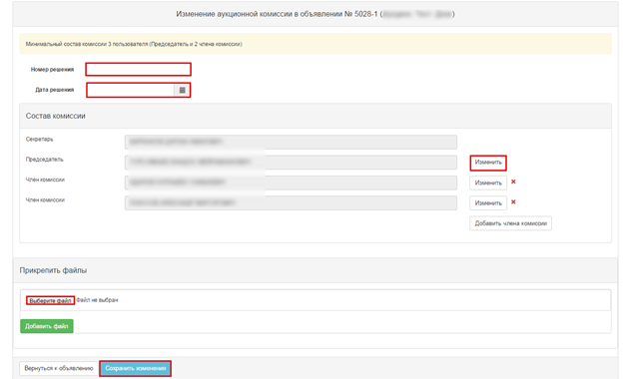Click the Дата решения label
The height and width of the screenshot is (379, 623).
coord(55,90)
